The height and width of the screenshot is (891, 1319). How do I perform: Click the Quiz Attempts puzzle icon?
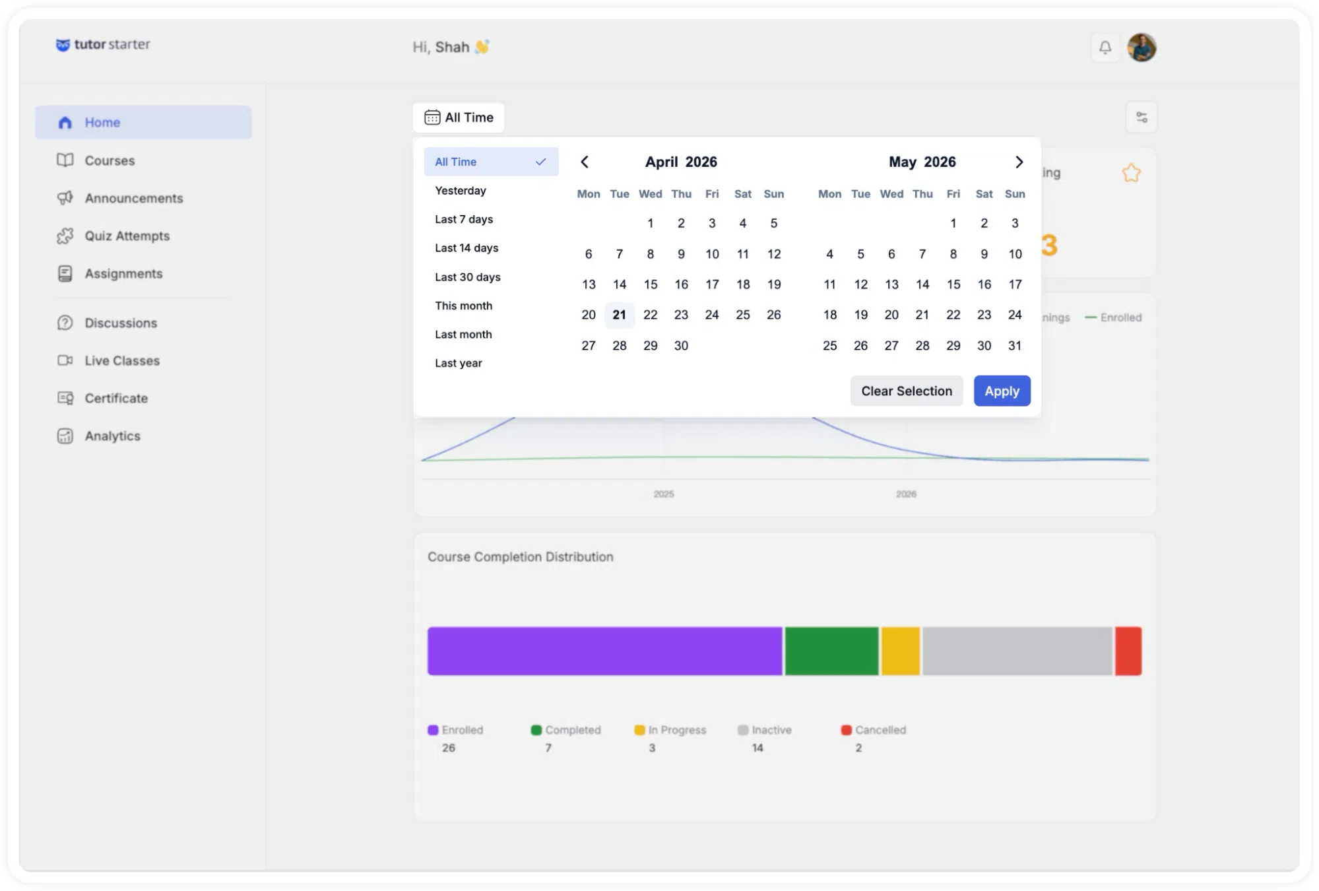tap(65, 236)
